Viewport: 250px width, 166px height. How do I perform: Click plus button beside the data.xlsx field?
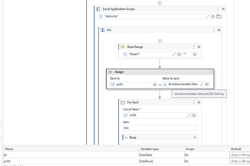pyautogui.click(x=213, y=16)
